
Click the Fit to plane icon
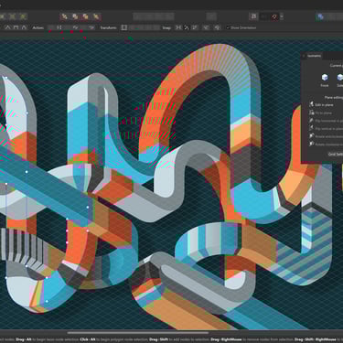click(311, 113)
